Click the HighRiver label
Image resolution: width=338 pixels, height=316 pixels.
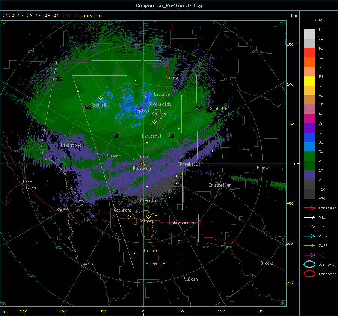point(156,264)
